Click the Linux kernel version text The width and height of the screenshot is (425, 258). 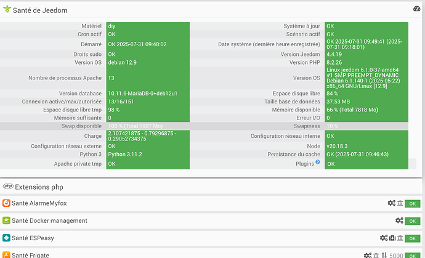(x=363, y=78)
